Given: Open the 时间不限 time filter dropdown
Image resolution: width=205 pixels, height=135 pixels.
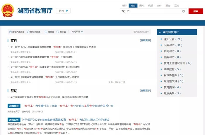Looking at the screenshot, I should coord(77,32).
